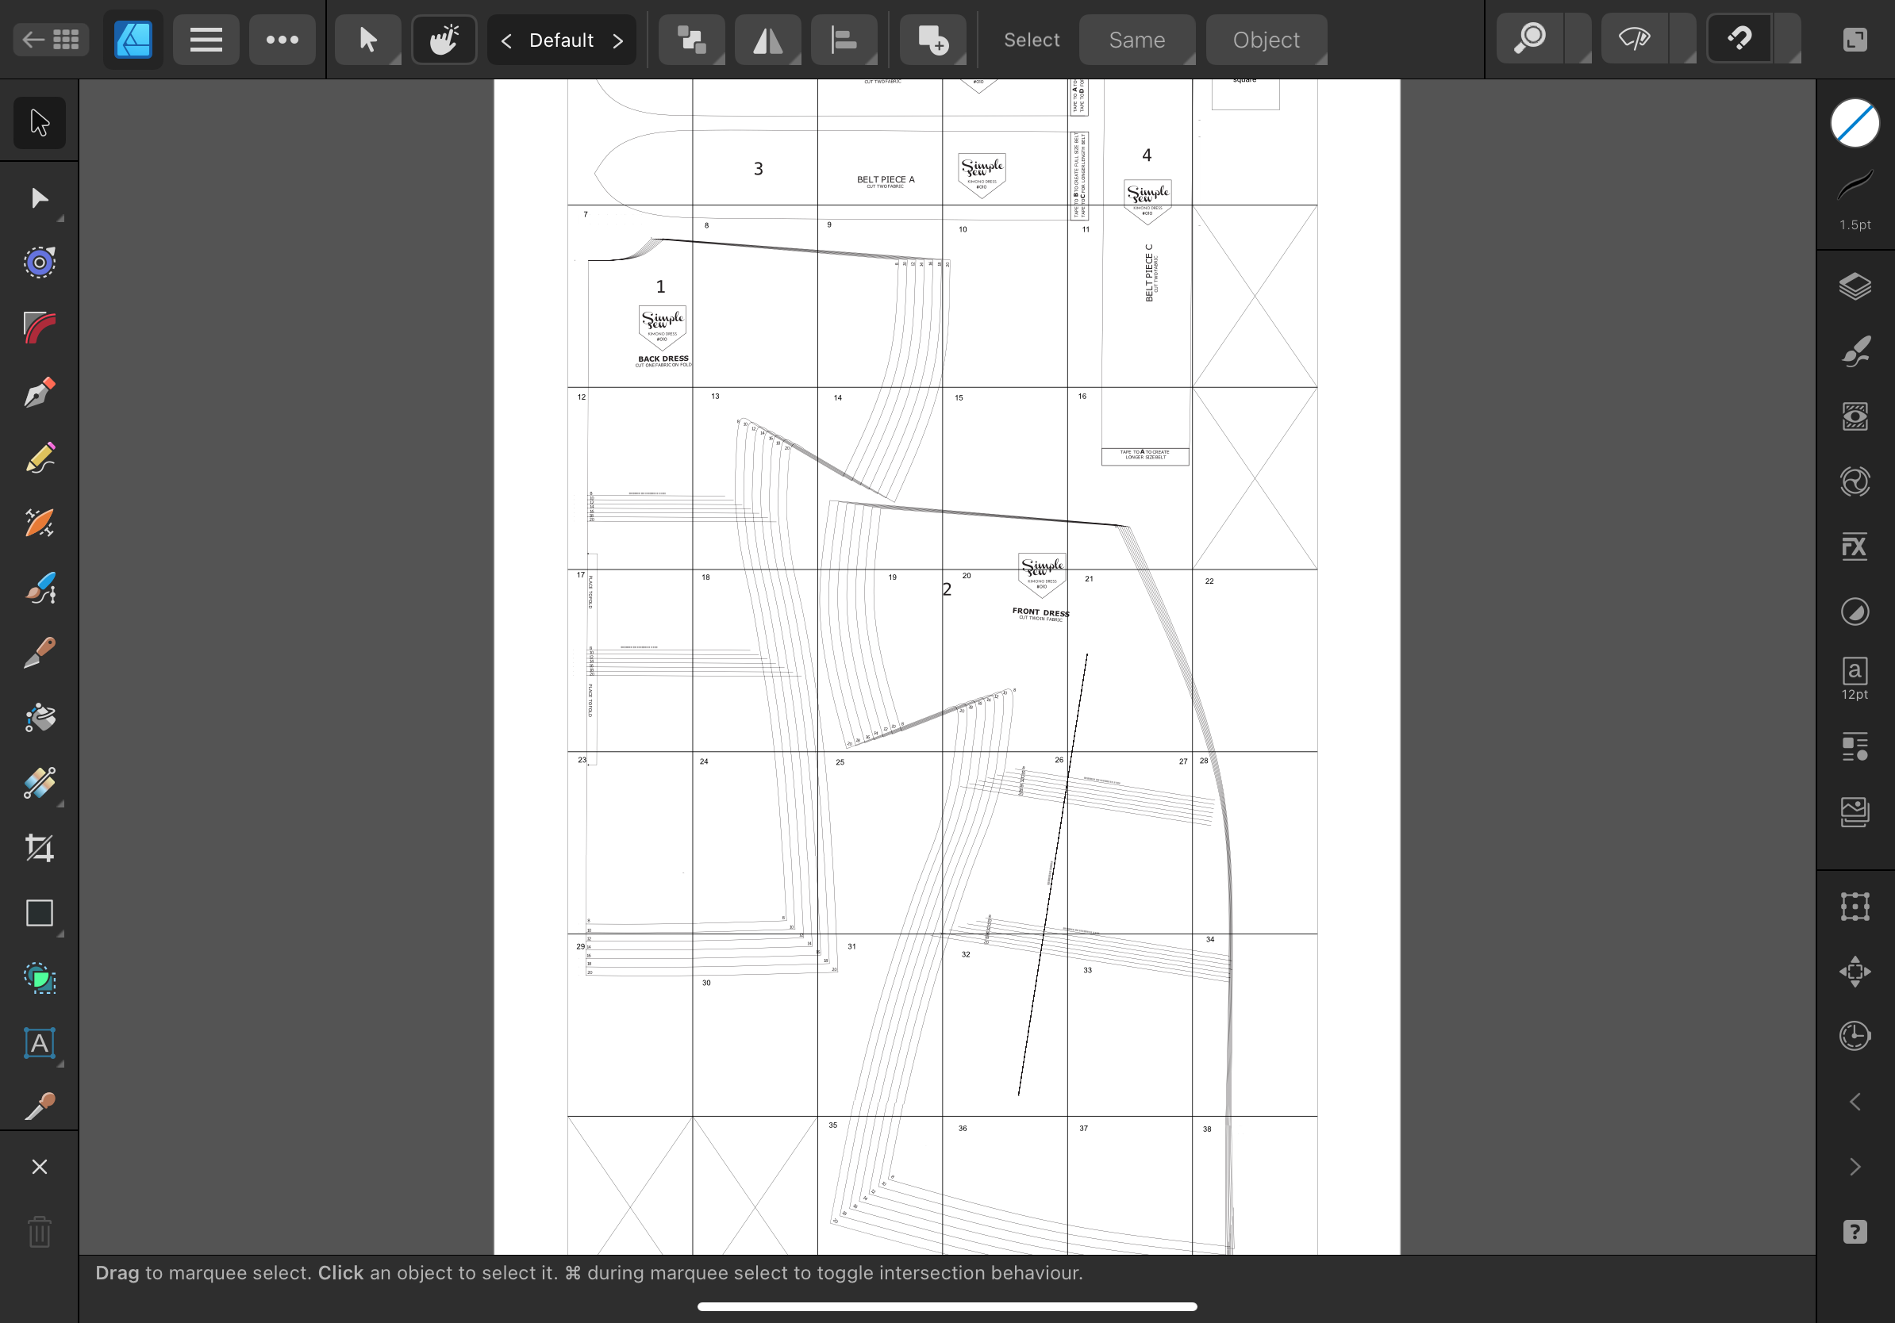Open dropdown next to preview mode icon
Image resolution: width=1895 pixels, height=1323 pixels.
tap(1683, 40)
